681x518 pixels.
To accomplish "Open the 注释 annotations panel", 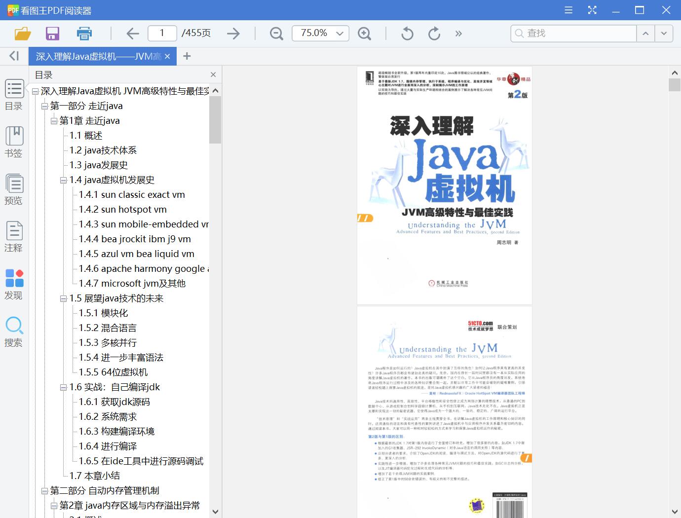I will (14, 237).
